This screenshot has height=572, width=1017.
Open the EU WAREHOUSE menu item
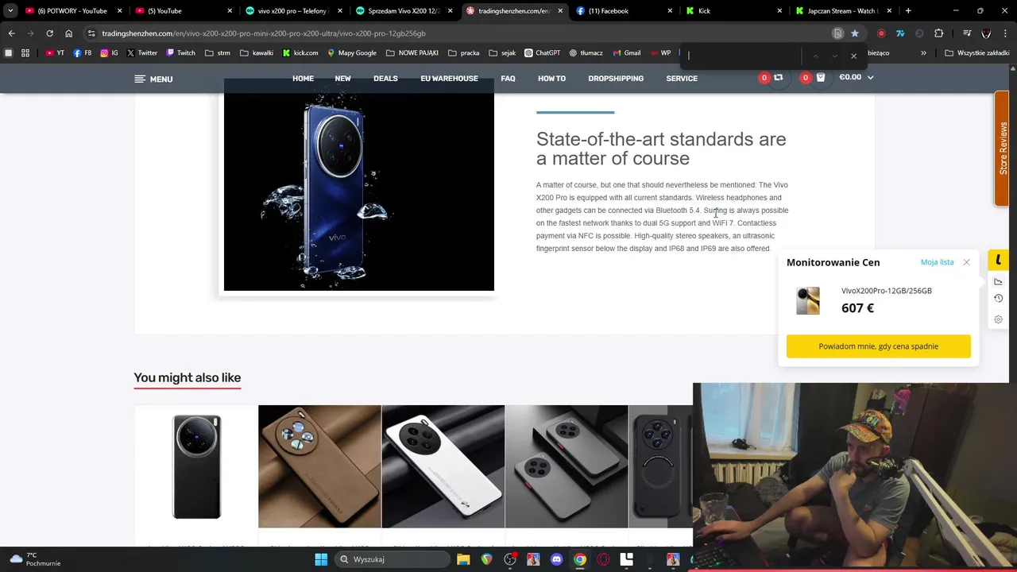pyautogui.click(x=449, y=79)
